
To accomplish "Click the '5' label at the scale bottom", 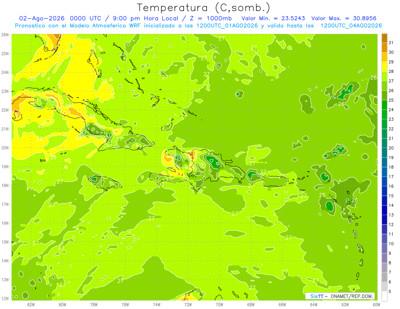I will coord(390,291).
